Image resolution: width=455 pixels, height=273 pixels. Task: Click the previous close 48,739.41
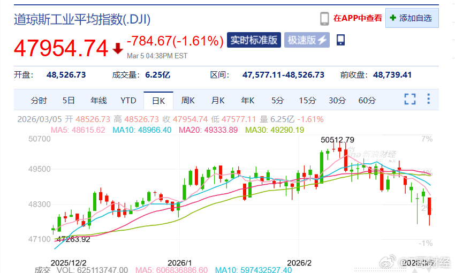click(392, 75)
